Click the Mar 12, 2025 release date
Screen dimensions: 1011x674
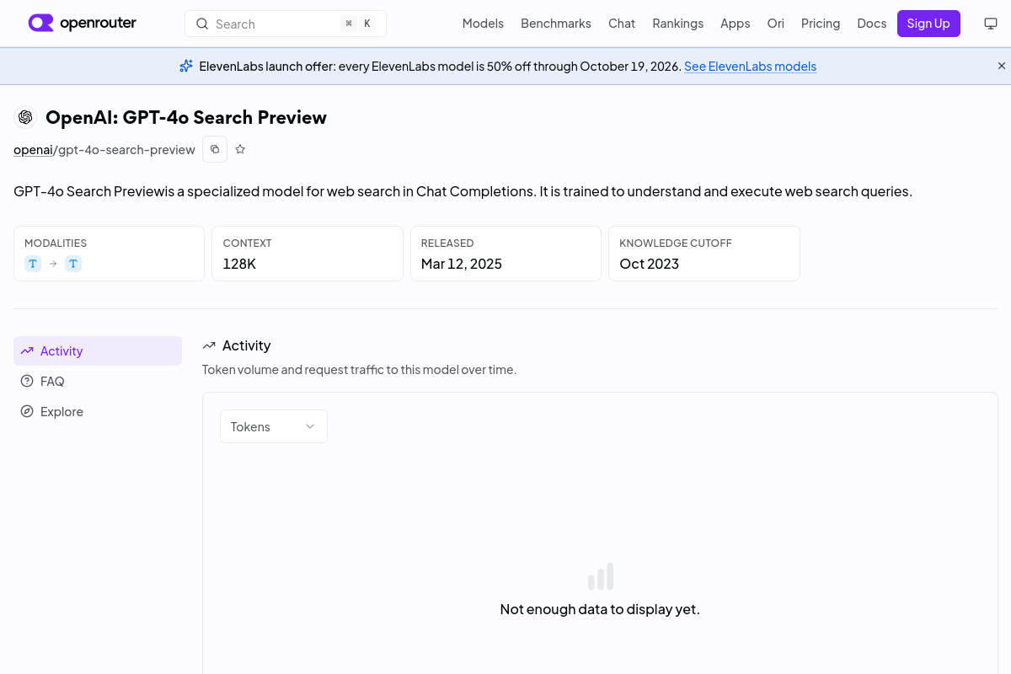tap(462, 264)
